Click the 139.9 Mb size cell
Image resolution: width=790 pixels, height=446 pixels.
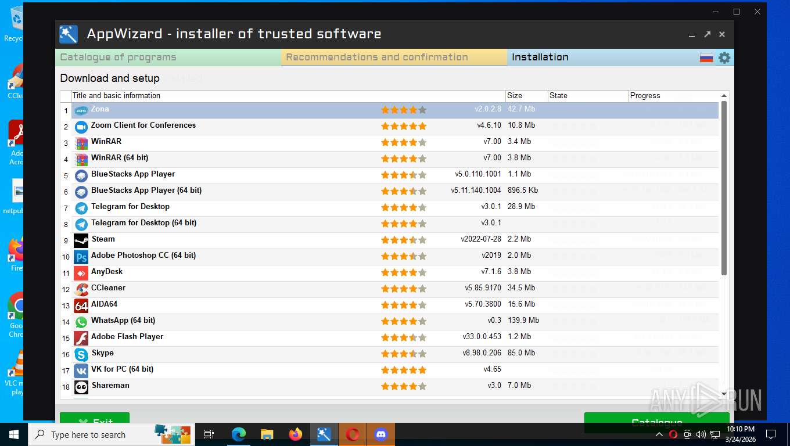click(x=523, y=321)
